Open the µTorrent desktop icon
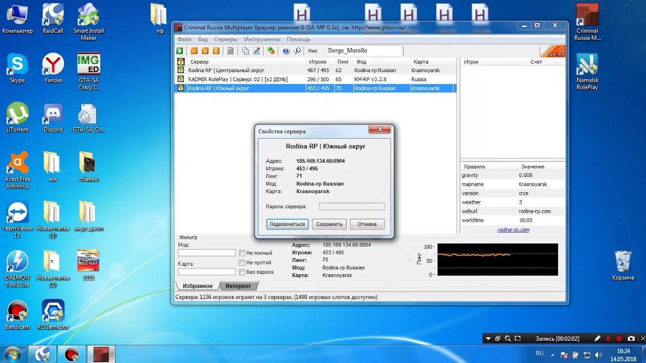646x363 pixels. [18, 117]
